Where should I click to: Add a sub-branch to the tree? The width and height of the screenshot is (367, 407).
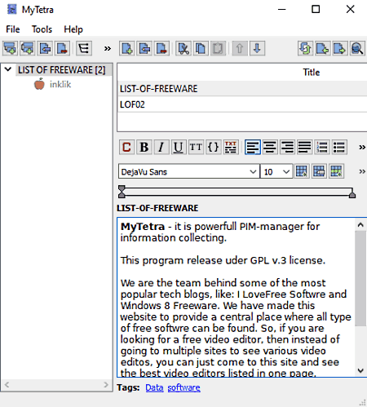[28, 49]
